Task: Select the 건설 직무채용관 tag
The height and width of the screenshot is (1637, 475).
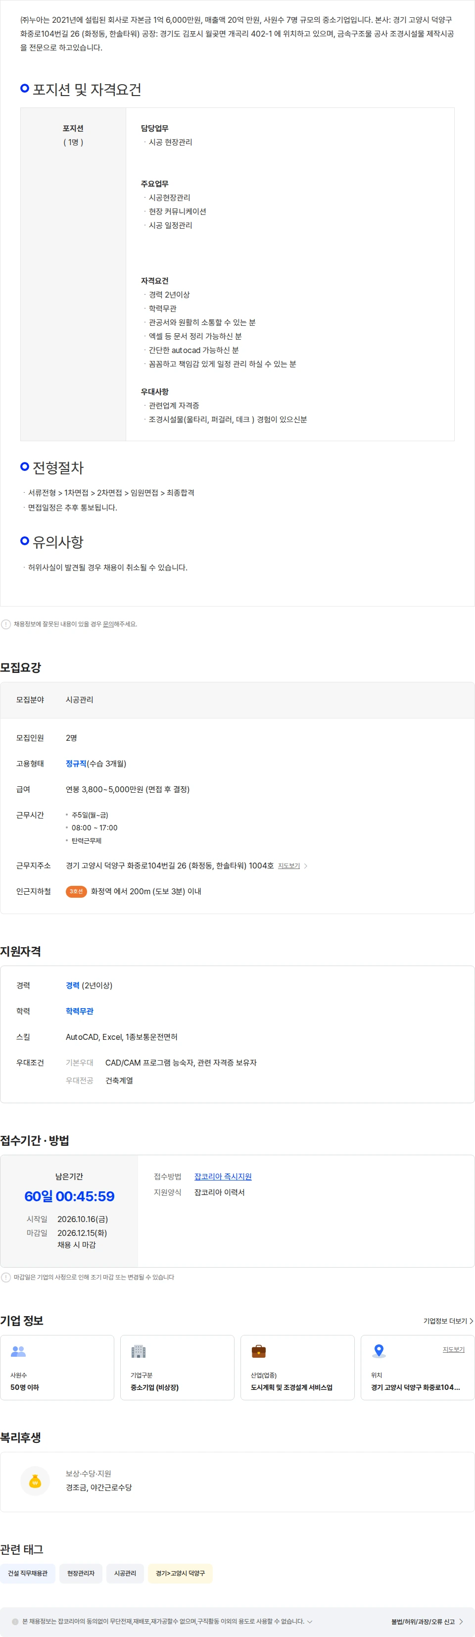Action: [27, 1573]
